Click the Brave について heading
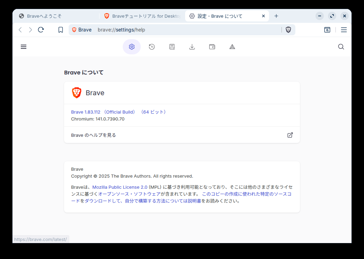The width and height of the screenshot is (364, 259). click(x=84, y=73)
